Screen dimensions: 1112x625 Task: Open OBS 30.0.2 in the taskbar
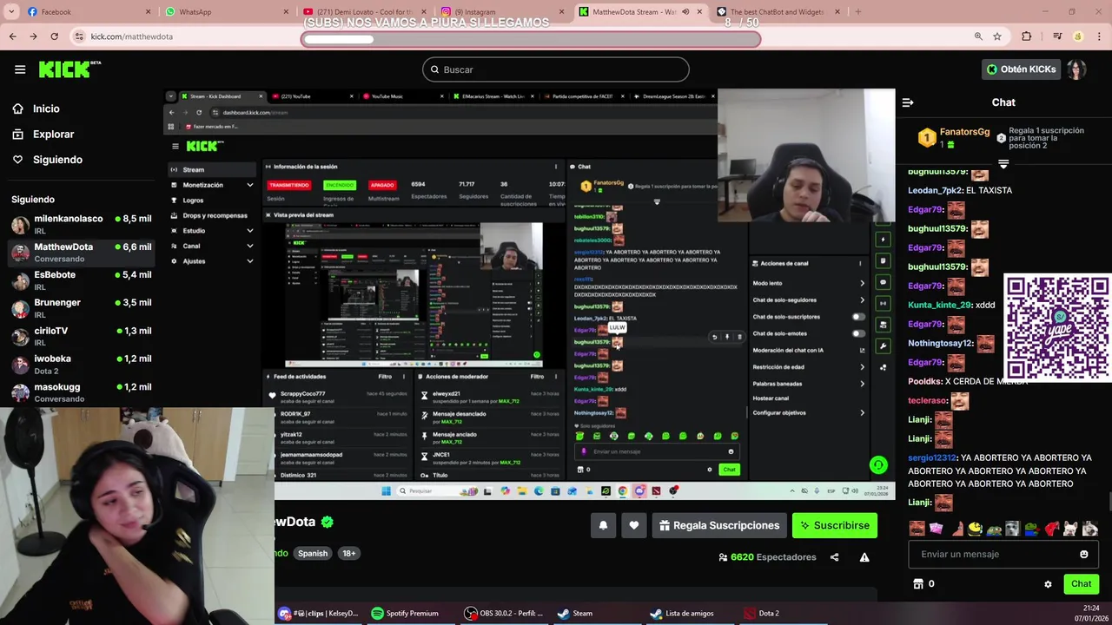(504, 613)
